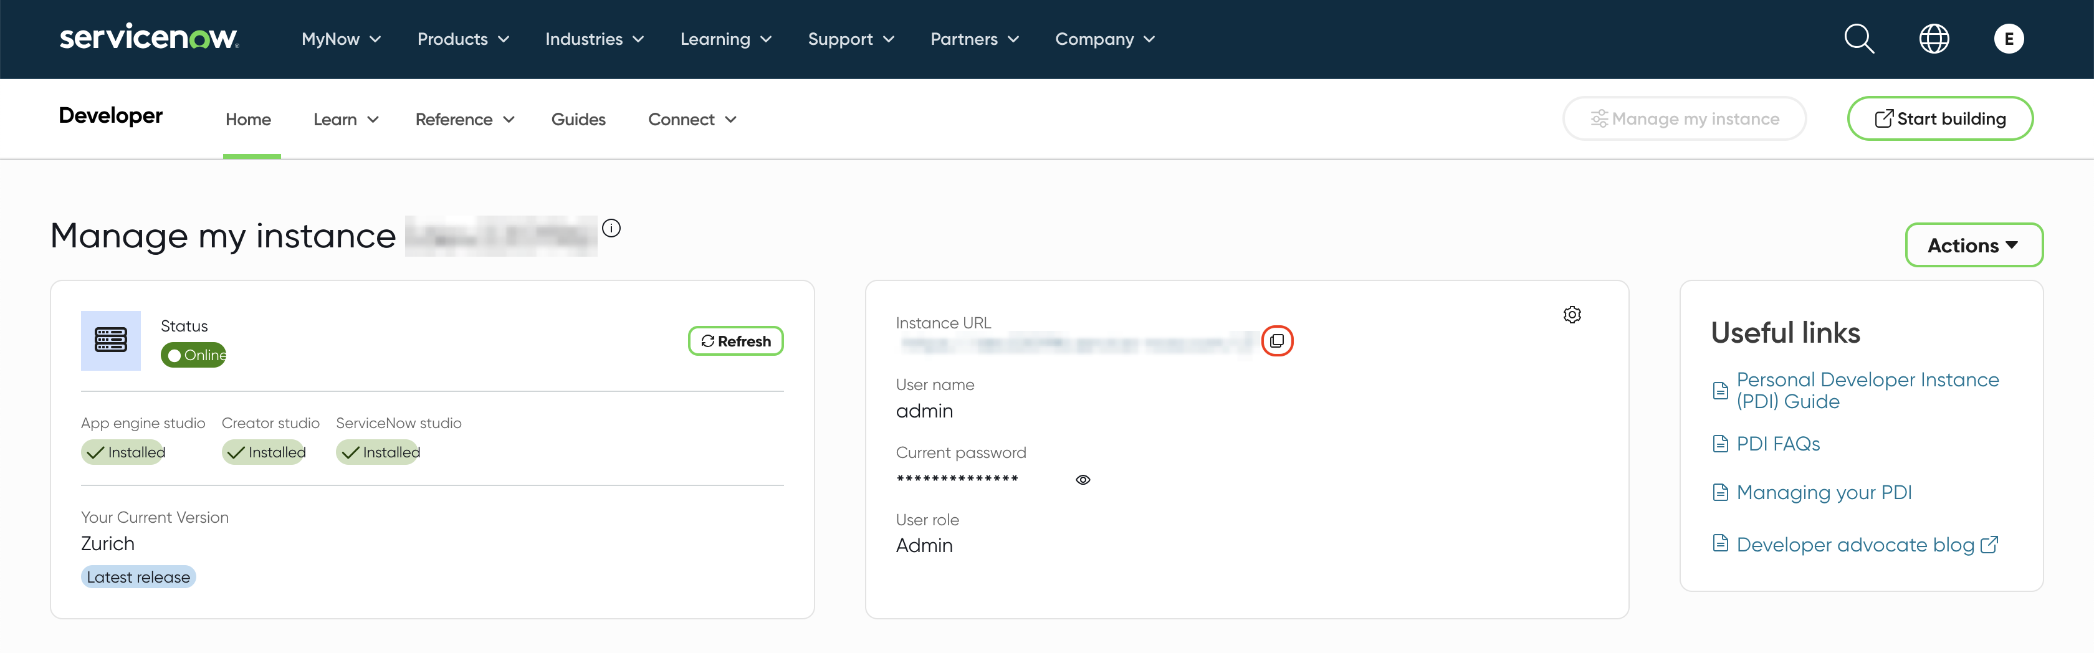Copy the instance URL with copy icon
2094x653 pixels.
pos(1276,341)
